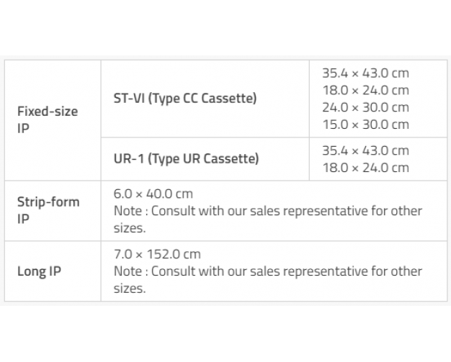Click the Strip-form IP consult sales note
The height and width of the screenshot is (362, 451).
(267, 211)
